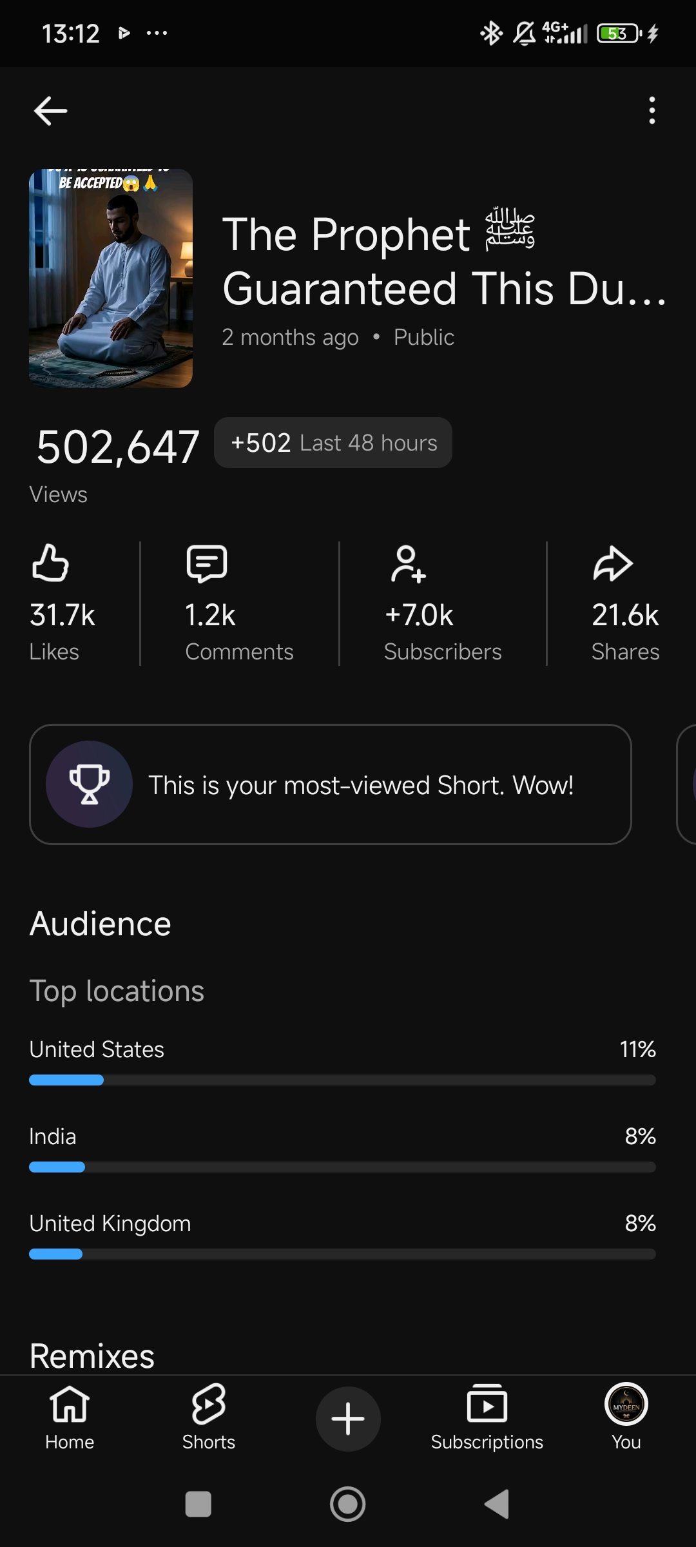Go back using the arrow icon
The height and width of the screenshot is (1547, 696).
pyautogui.click(x=50, y=111)
